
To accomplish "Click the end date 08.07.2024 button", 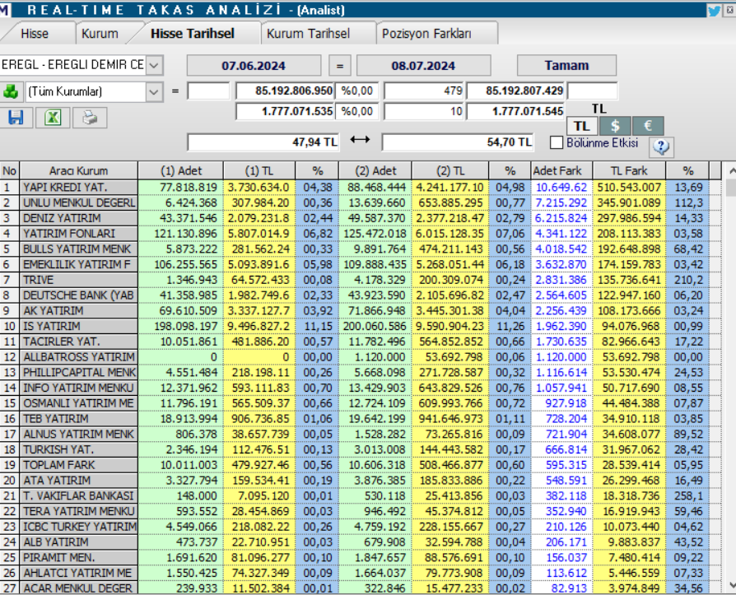I will pyautogui.click(x=423, y=65).
